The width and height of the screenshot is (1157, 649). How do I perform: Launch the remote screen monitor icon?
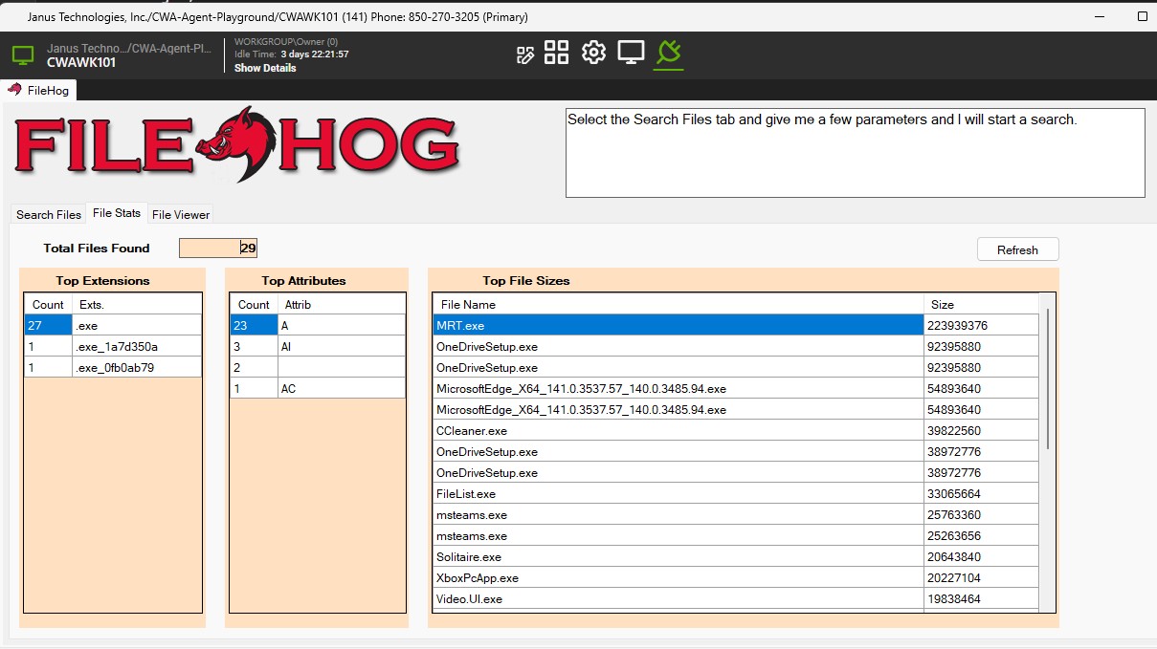[631, 53]
